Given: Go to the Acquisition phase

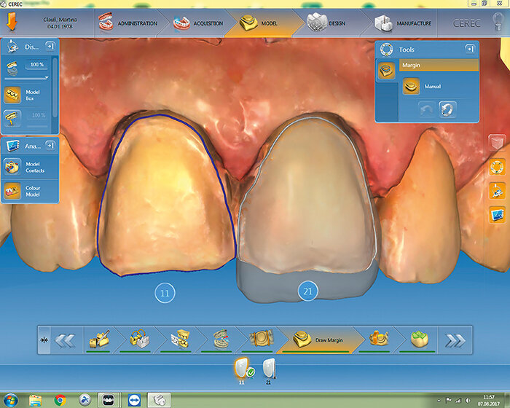Looking at the screenshot, I should [x=197, y=23].
